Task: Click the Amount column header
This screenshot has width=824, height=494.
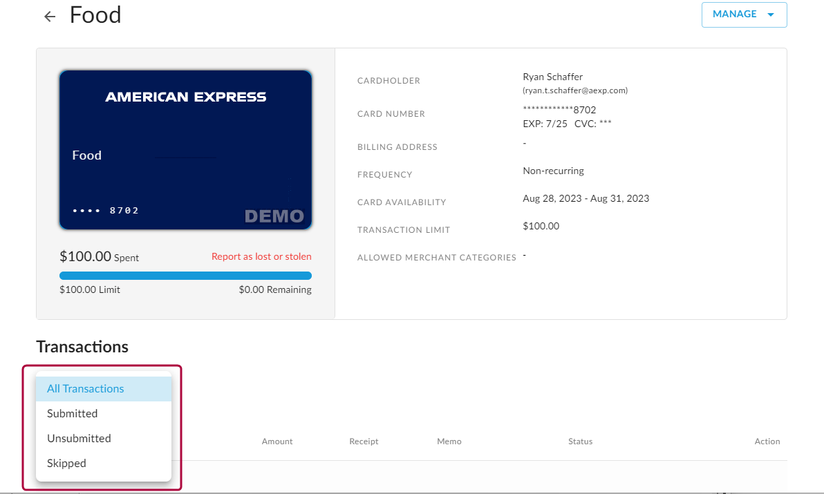Action: [277, 441]
